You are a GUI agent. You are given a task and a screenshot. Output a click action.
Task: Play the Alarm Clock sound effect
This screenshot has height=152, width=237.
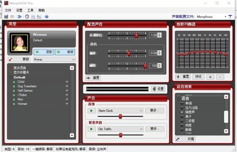[91, 111]
